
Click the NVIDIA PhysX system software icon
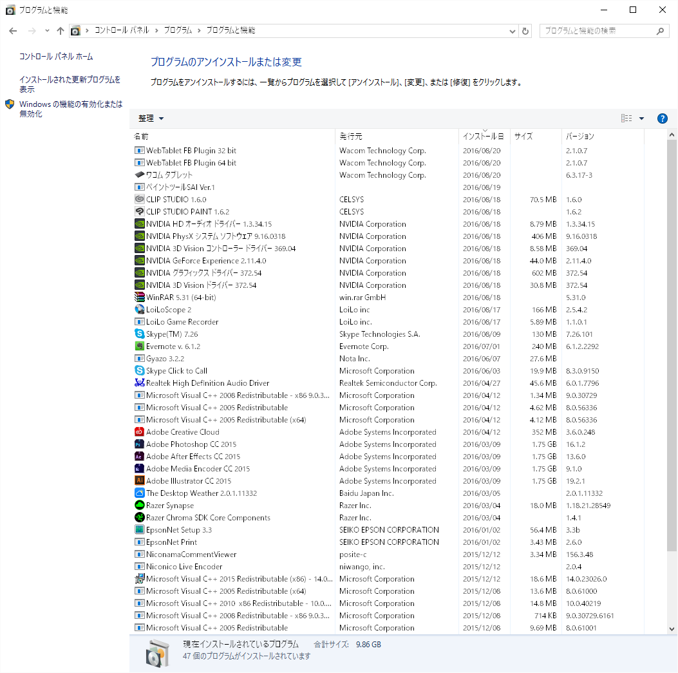pyautogui.click(x=139, y=236)
